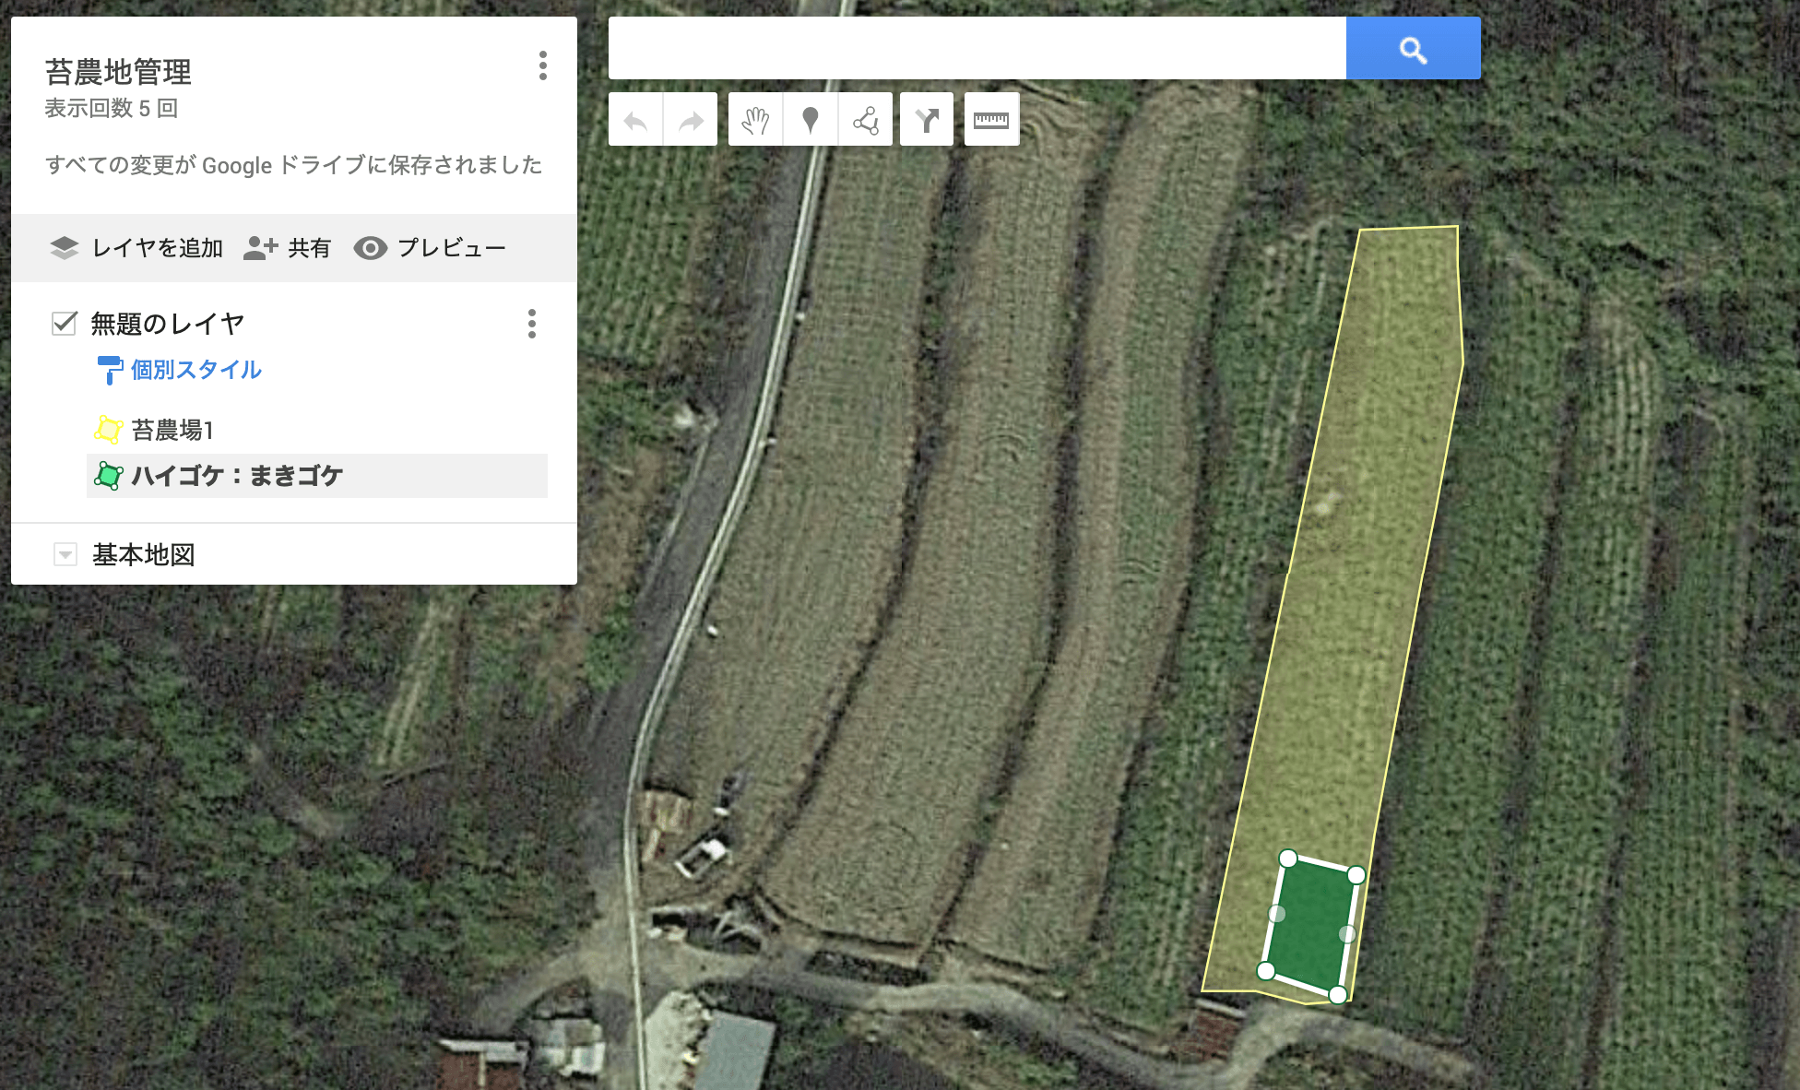Select the ruler measure tool
This screenshot has width=1800, height=1090.
click(x=991, y=120)
